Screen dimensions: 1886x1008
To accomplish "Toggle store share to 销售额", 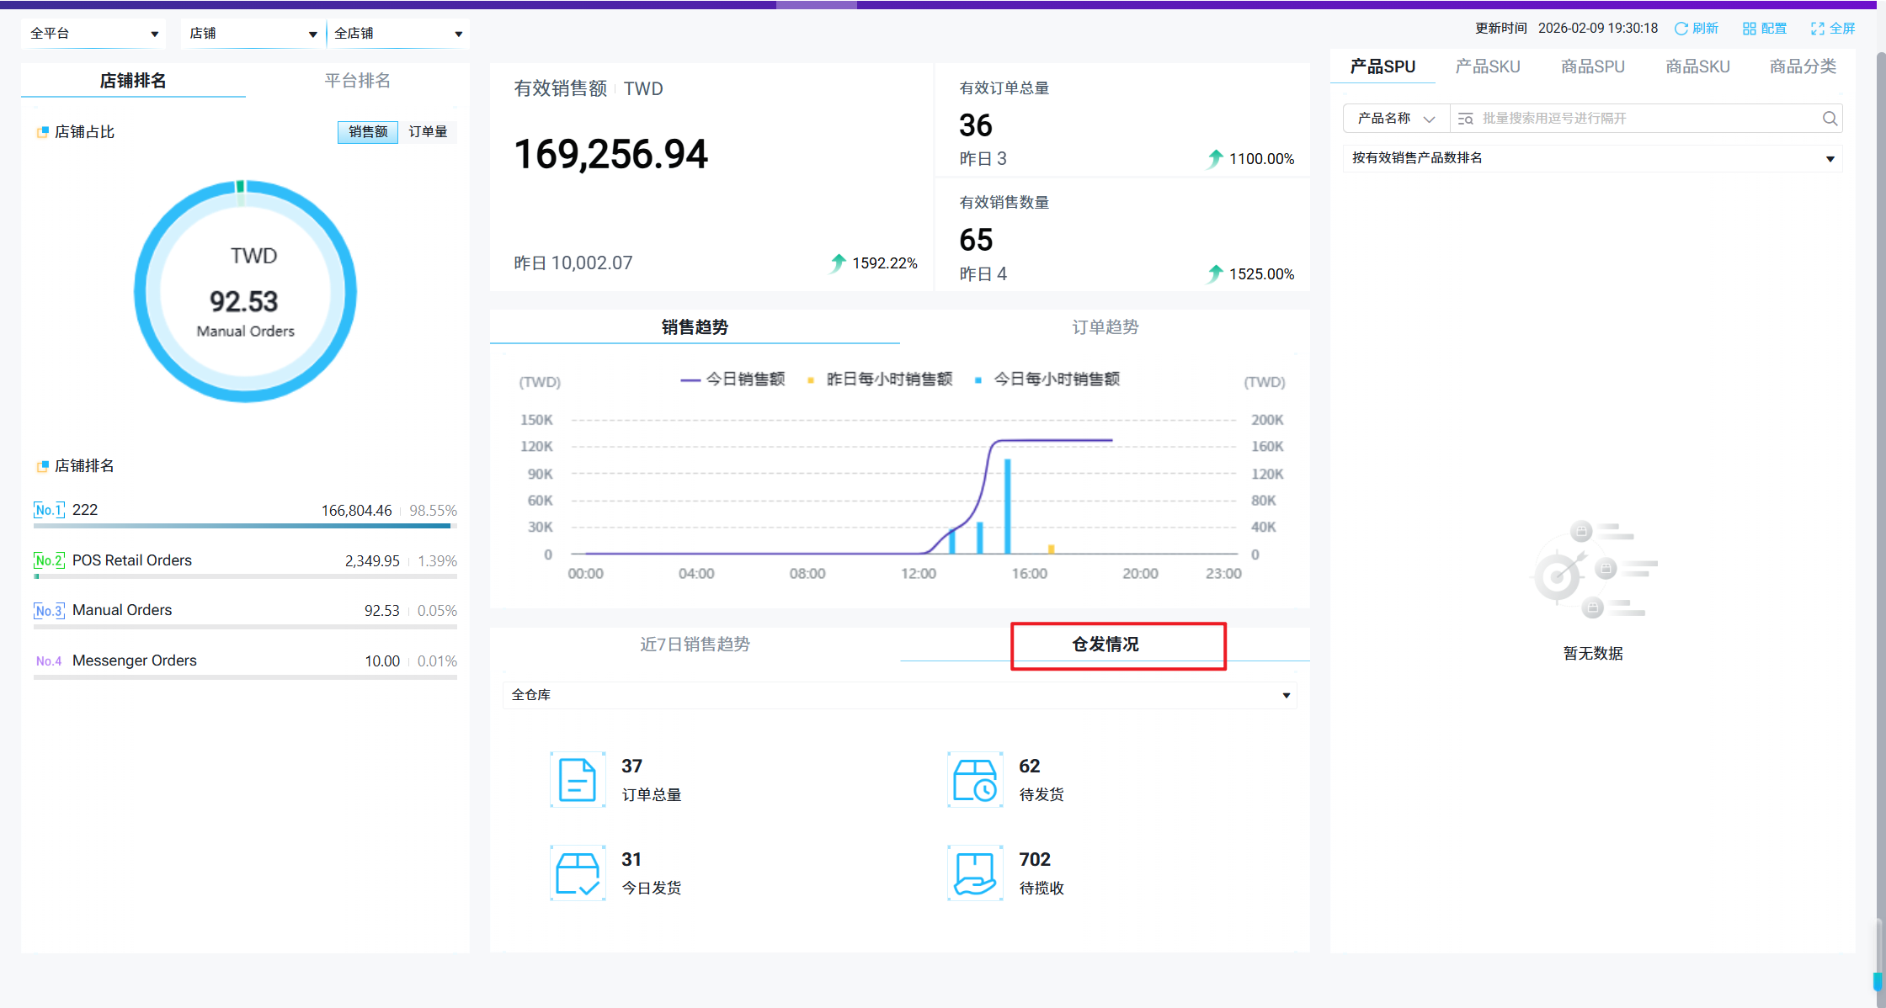I will pyautogui.click(x=368, y=132).
